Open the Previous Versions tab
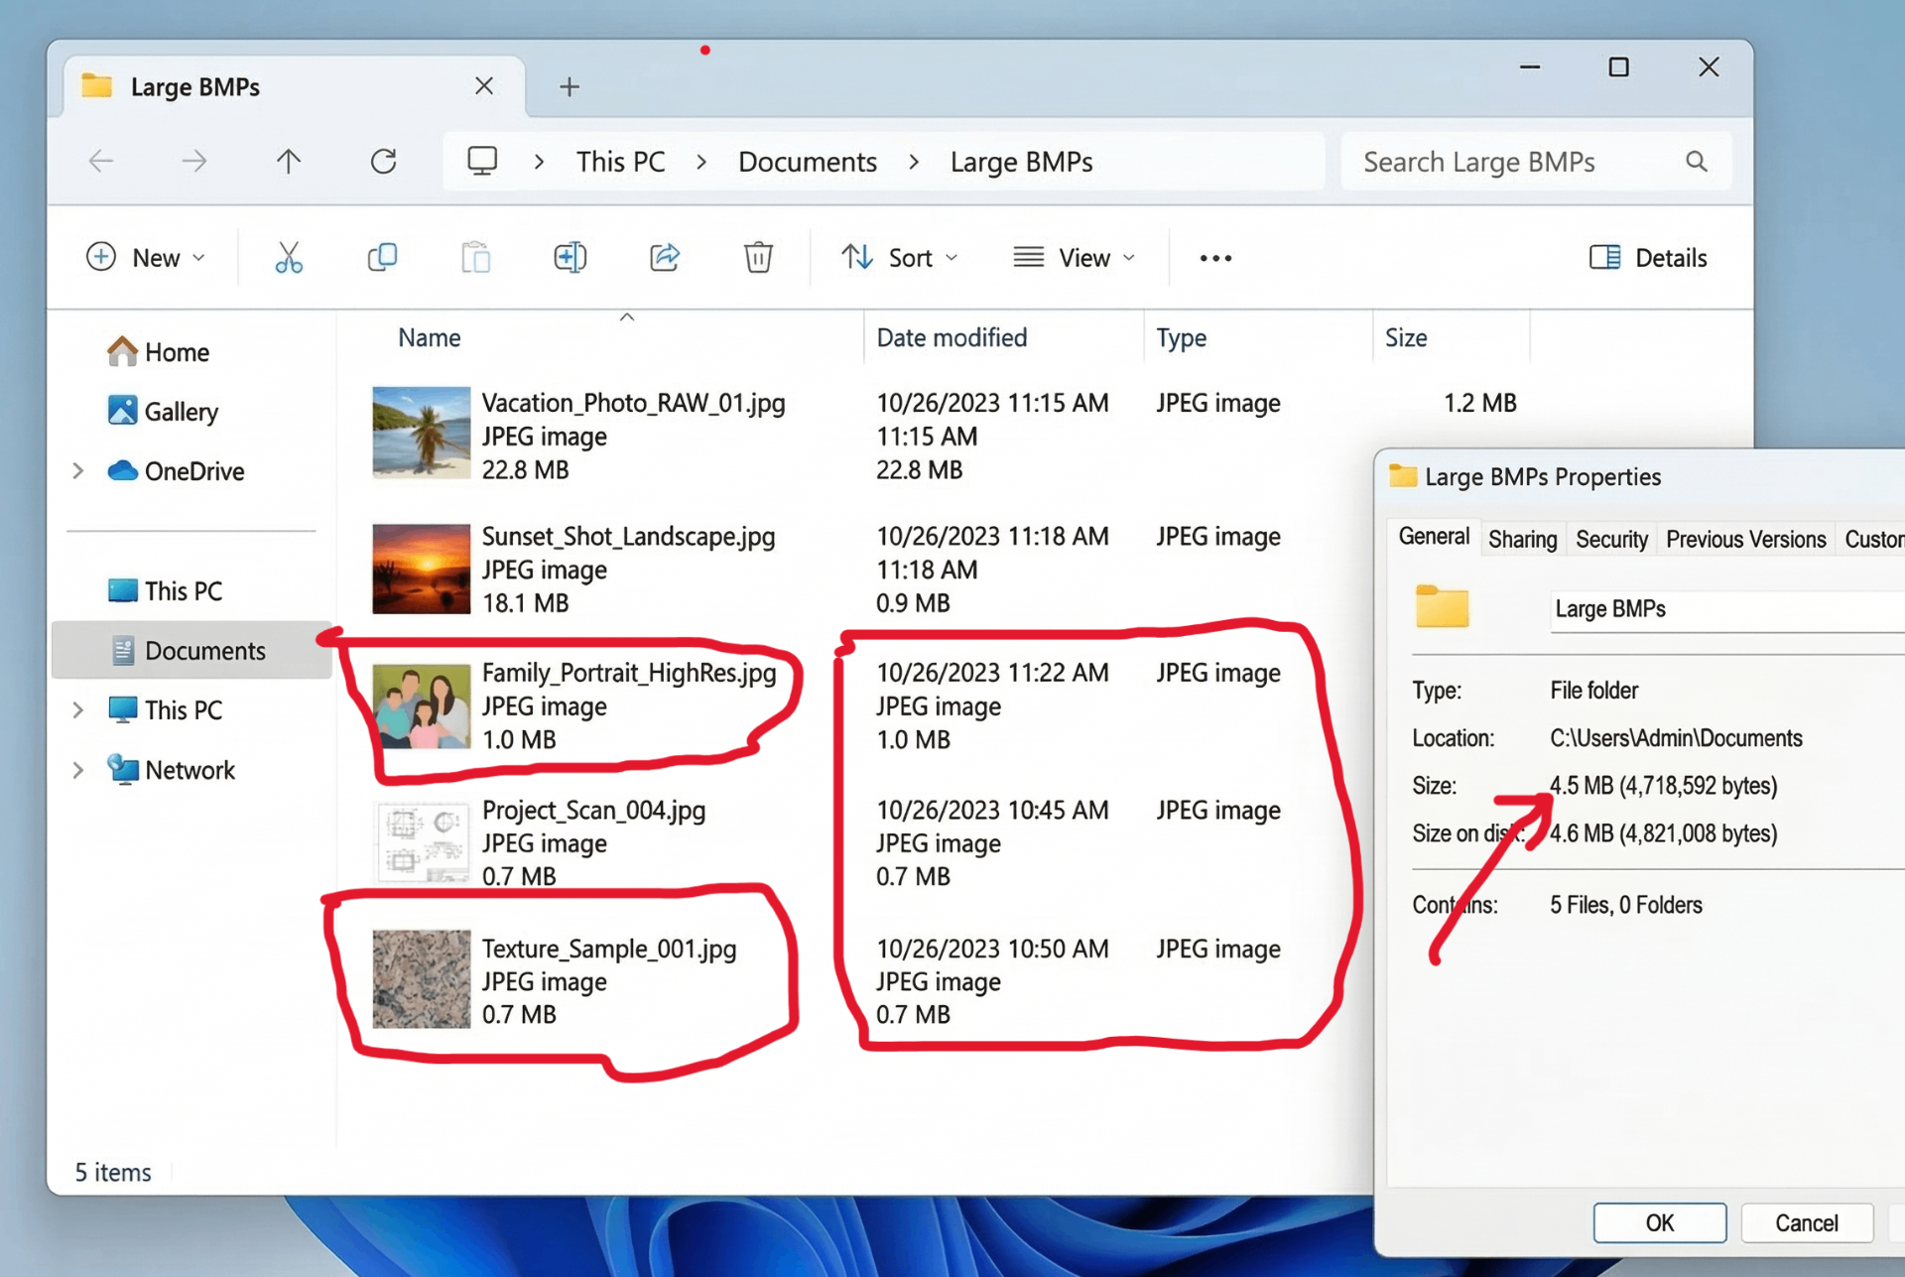 click(x=1746, y=538)
